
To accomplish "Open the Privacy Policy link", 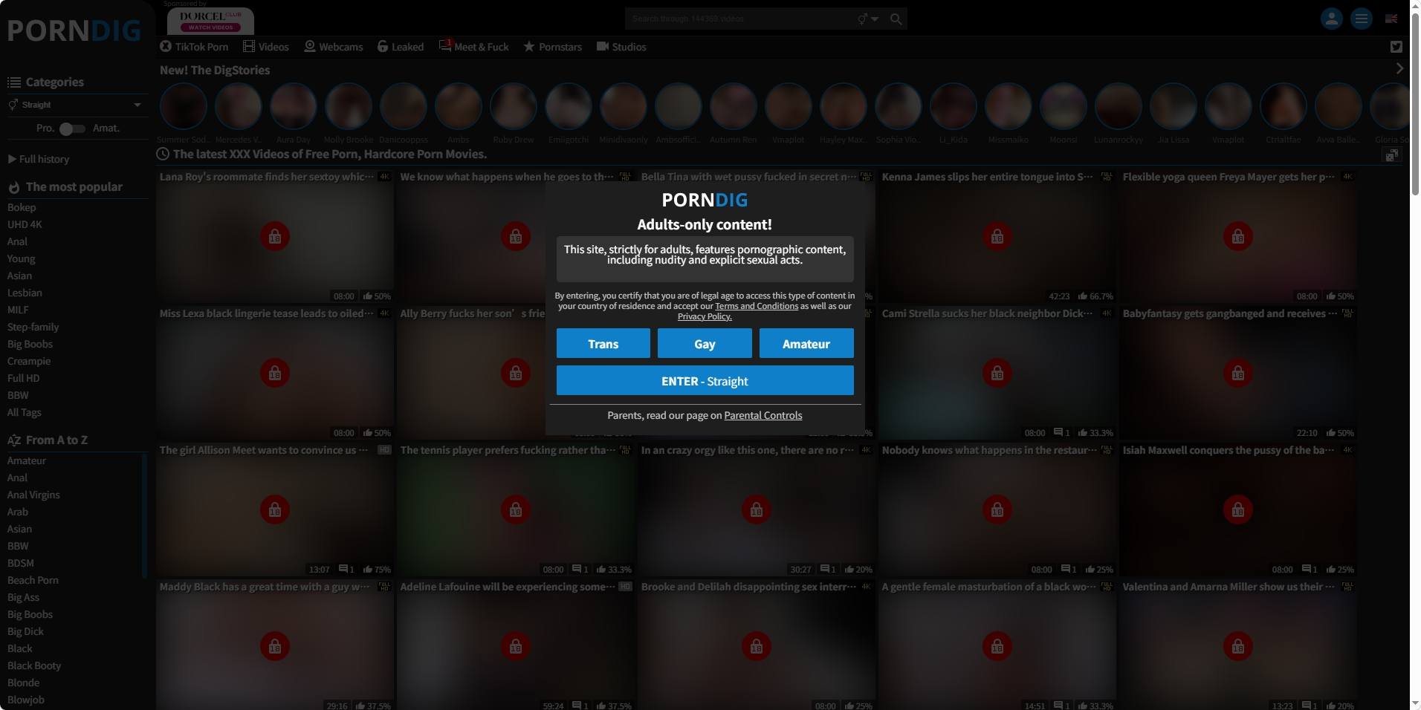I will tap(705, 316).
